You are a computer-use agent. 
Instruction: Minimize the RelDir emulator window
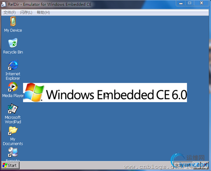[x=181, y=3]
